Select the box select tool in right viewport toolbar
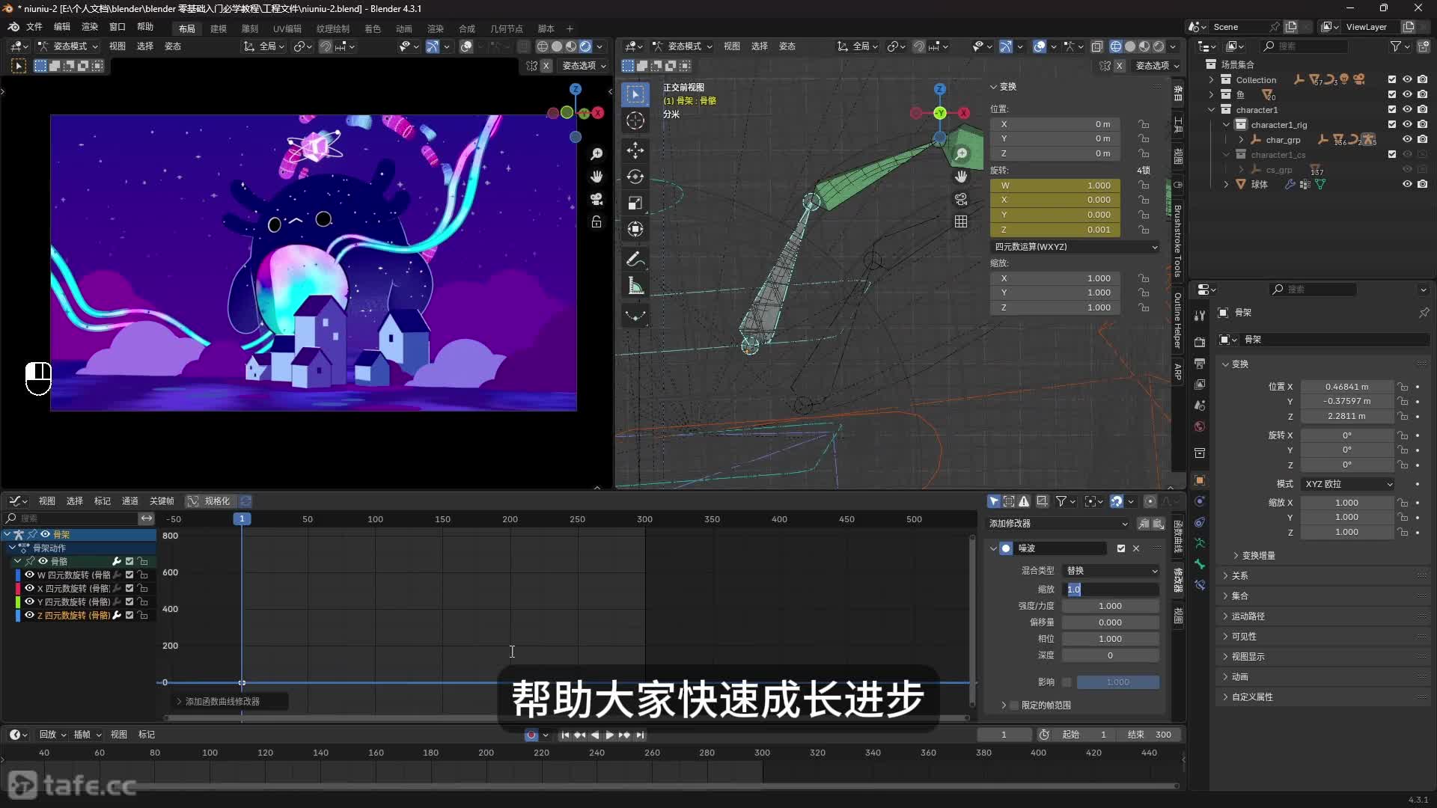 635,94
